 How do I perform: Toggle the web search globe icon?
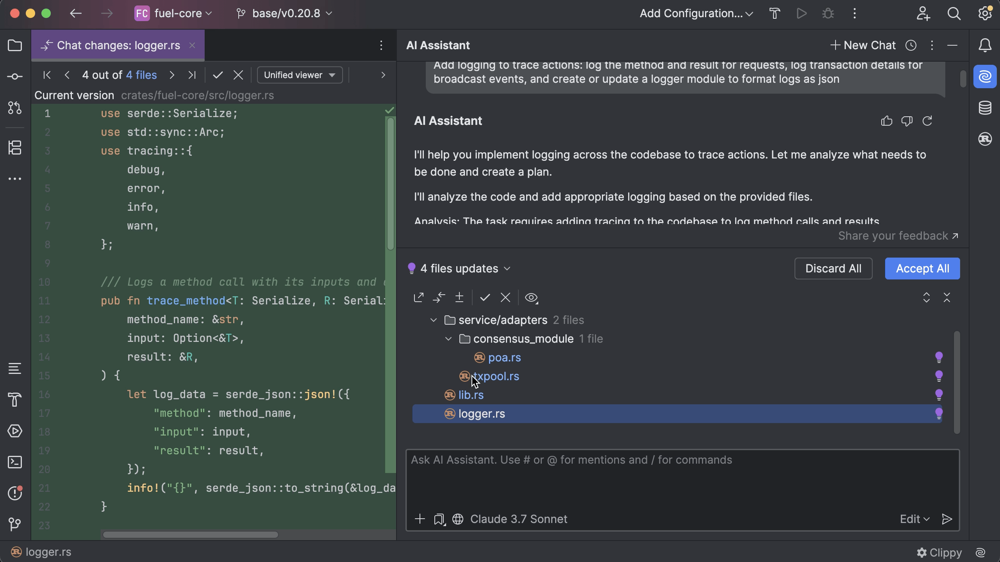point(458,519)
